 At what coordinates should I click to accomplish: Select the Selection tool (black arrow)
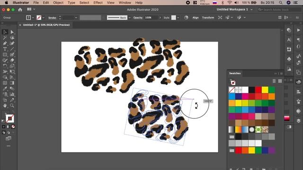[5, 32]
